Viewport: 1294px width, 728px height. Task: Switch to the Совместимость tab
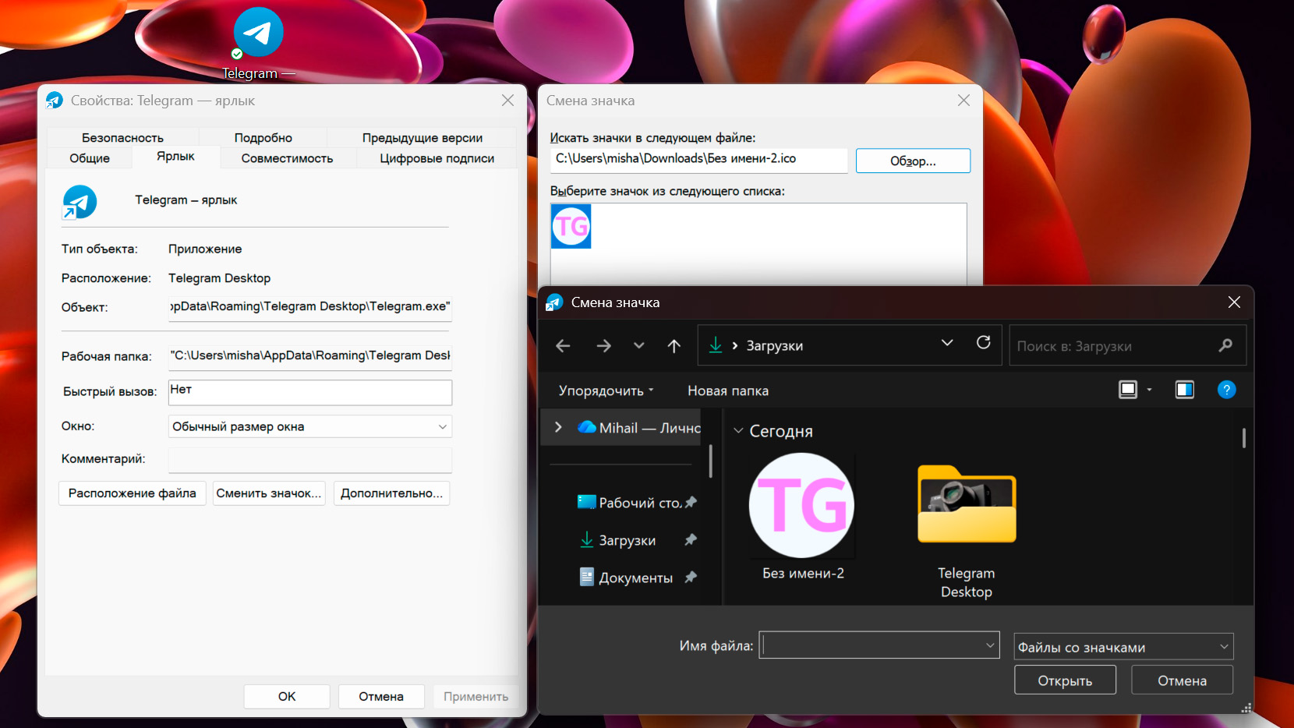point(287,158)
